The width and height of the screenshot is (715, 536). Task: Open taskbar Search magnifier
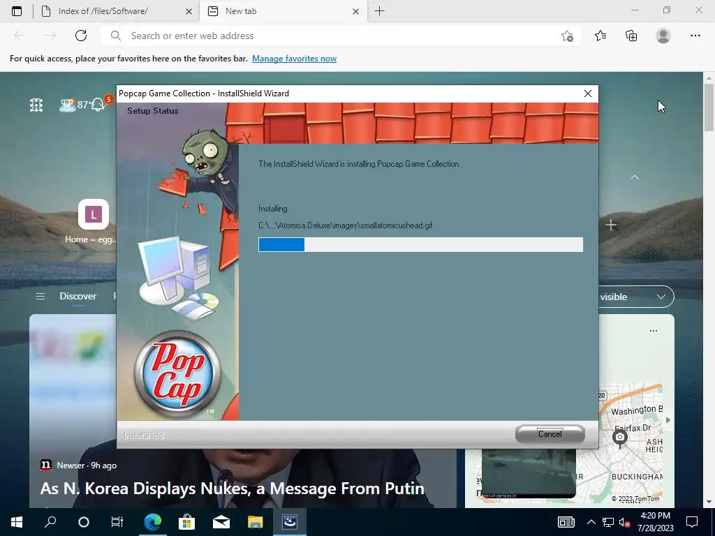coord(50,522)
